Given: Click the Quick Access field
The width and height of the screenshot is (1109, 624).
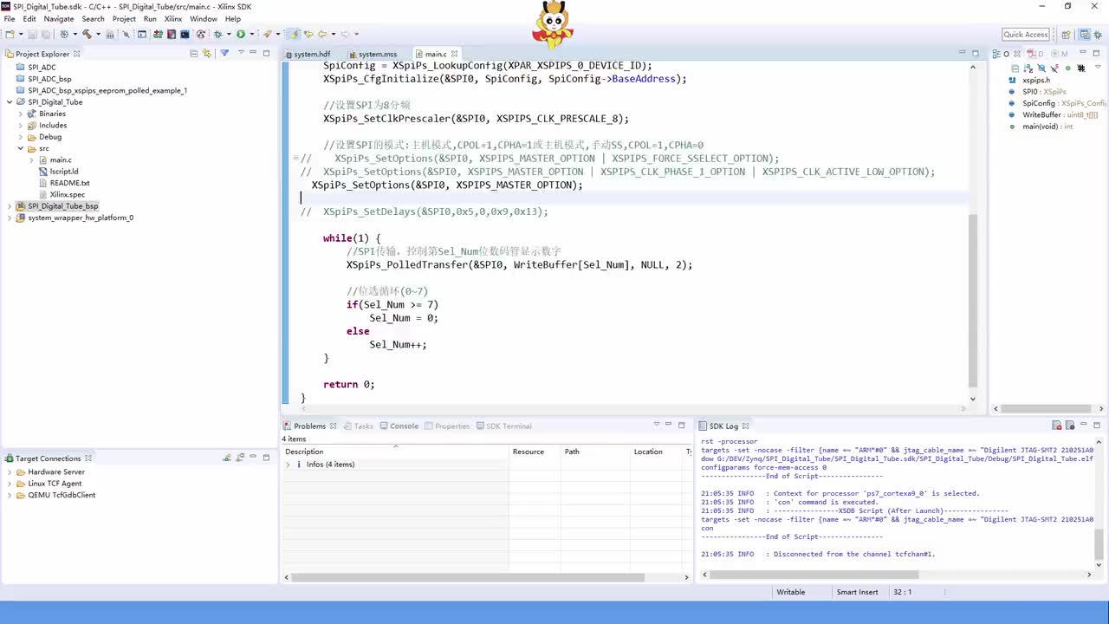Looking at the screenshot, I should (x=1026, y=35).
